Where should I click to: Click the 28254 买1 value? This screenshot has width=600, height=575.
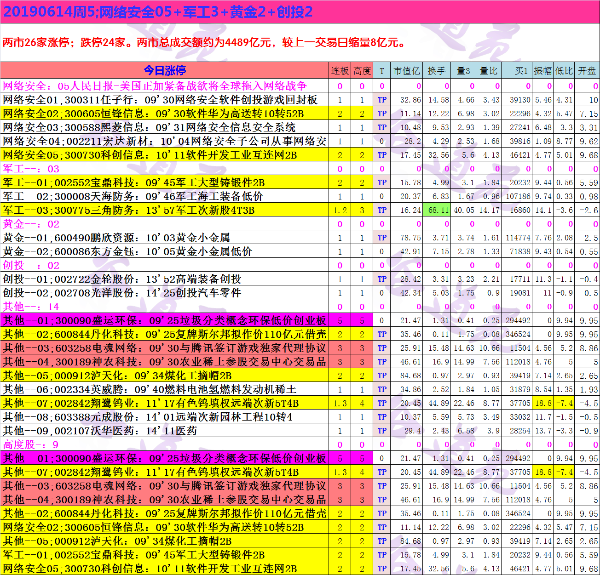pos(520,431)
